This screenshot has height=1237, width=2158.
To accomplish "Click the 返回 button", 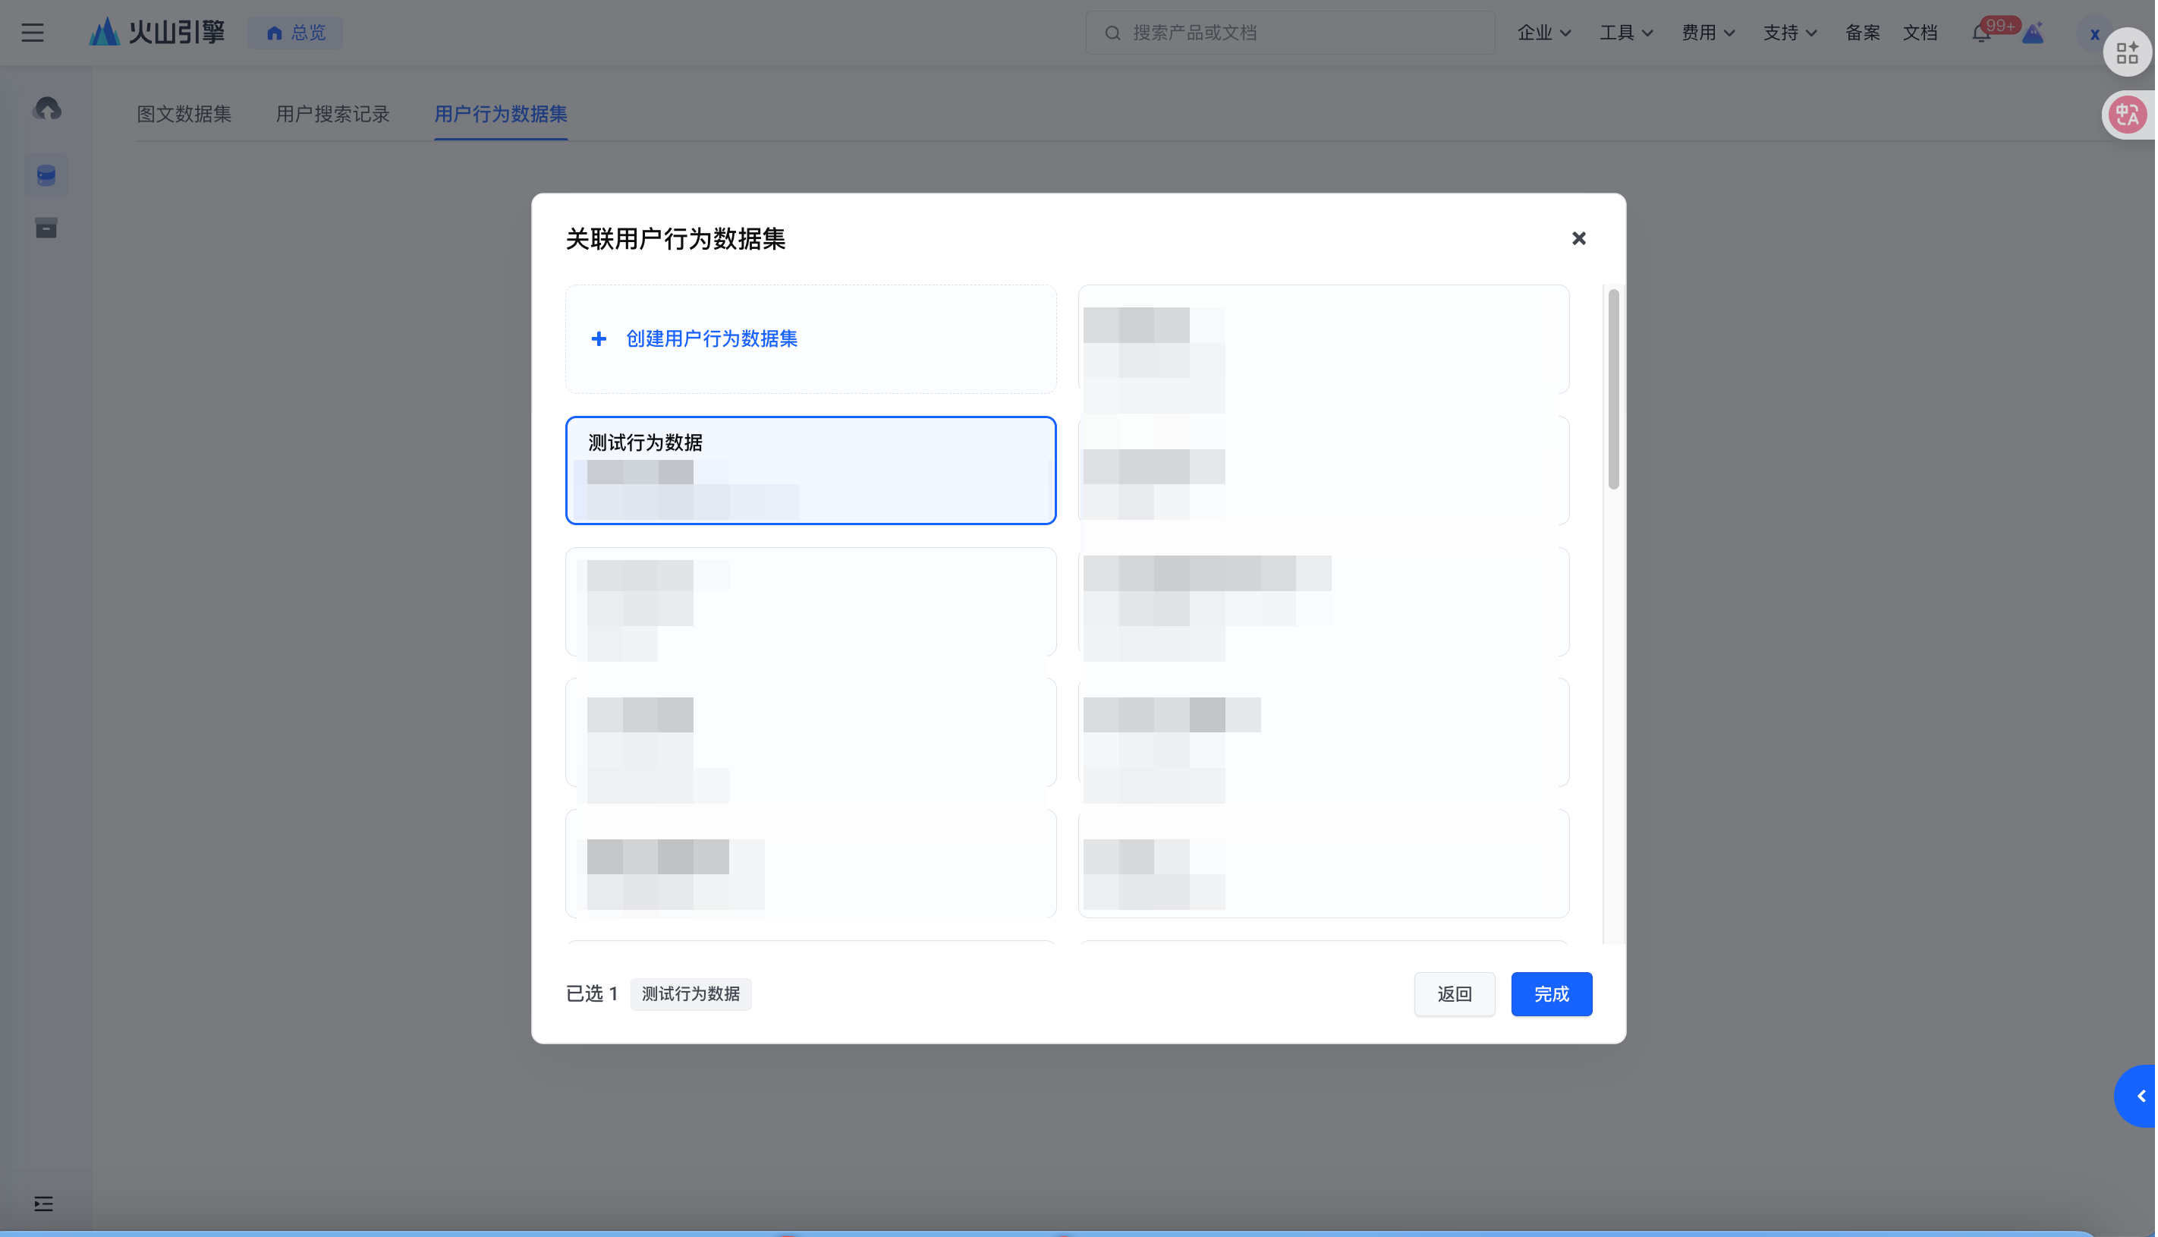I will click(x=1455, y=994).
